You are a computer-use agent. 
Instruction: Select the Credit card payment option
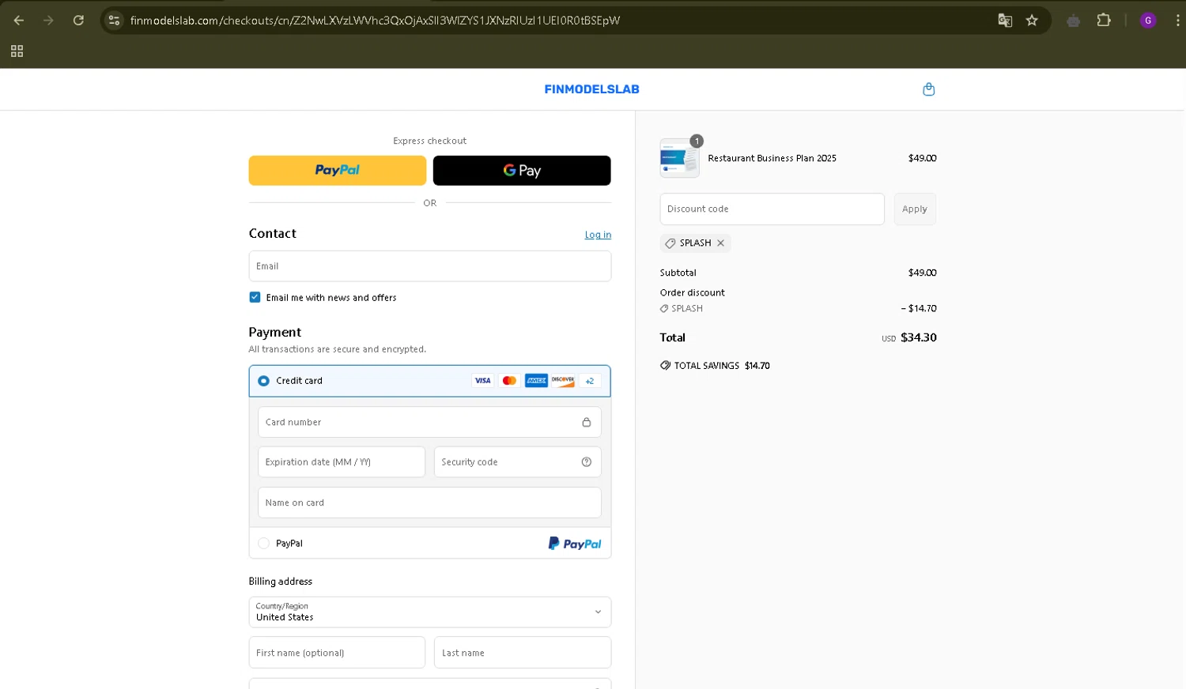click(x=263, y=381)
